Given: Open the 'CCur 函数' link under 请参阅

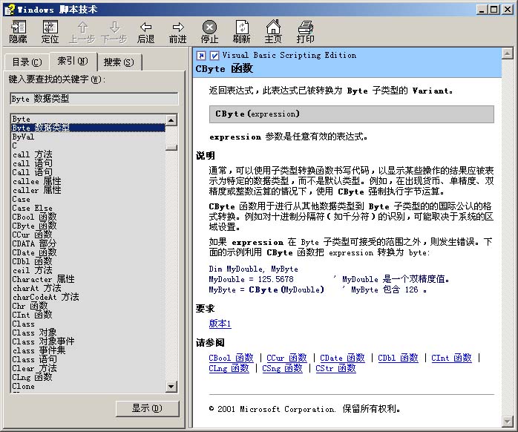Looking at the screenshot, I should click(286, 358).
